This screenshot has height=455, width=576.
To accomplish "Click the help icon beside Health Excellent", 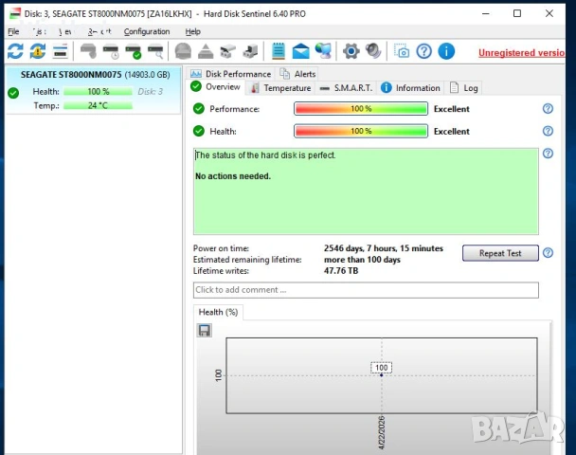I will [x=548, y=131].
